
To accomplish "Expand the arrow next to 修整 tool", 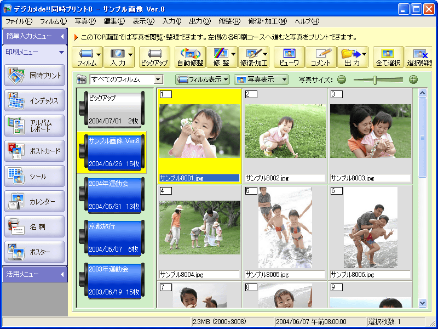I will [234, 54].
